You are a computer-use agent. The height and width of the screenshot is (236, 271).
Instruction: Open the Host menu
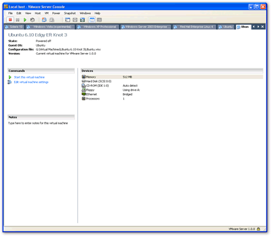(38, 13)
